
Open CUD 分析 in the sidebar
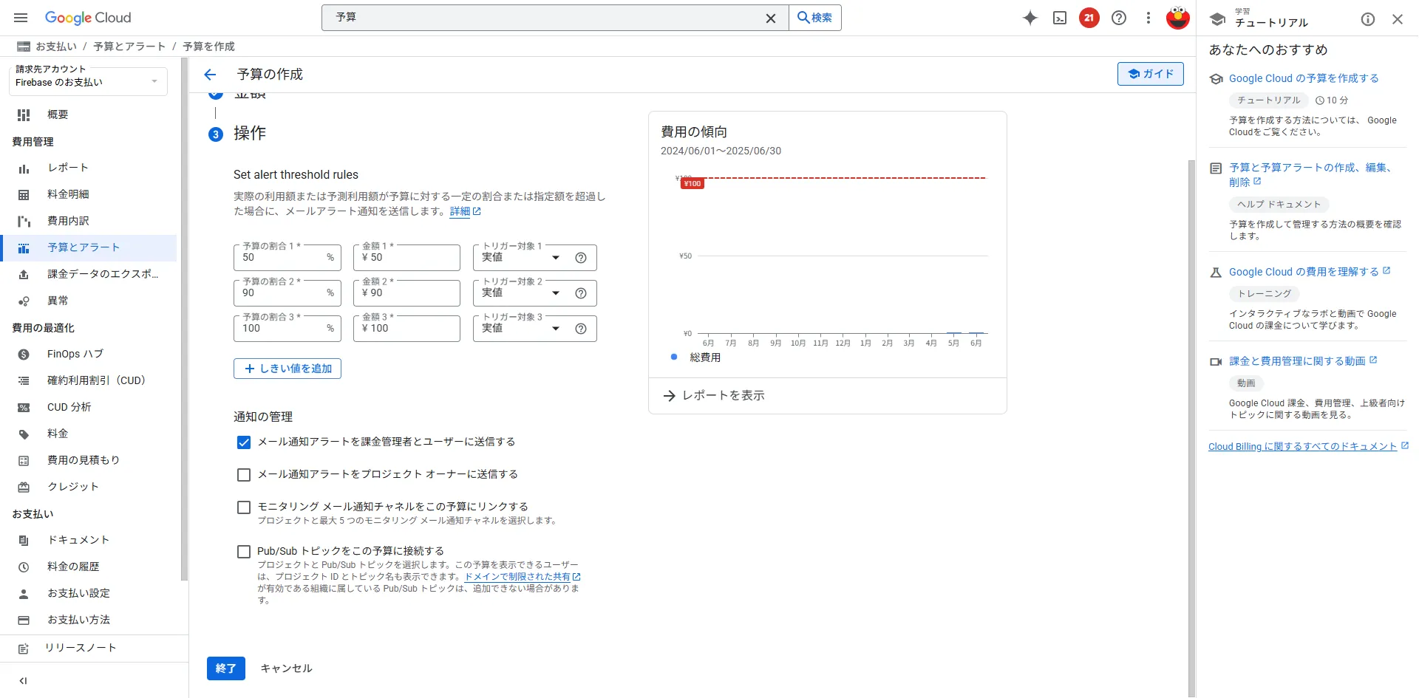[x=89, y=407]
